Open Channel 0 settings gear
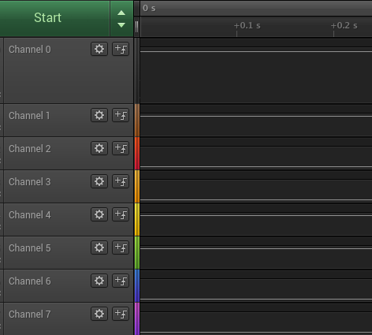 point(99,49)
